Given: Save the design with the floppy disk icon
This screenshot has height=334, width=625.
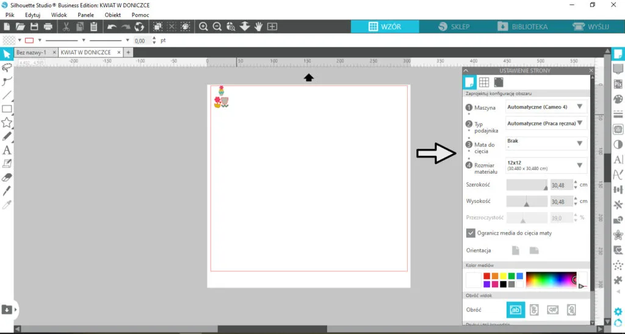Looking at the screenshot, I should tap(34, 27).
